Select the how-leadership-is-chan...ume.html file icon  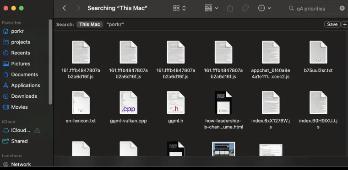point(223,102)
